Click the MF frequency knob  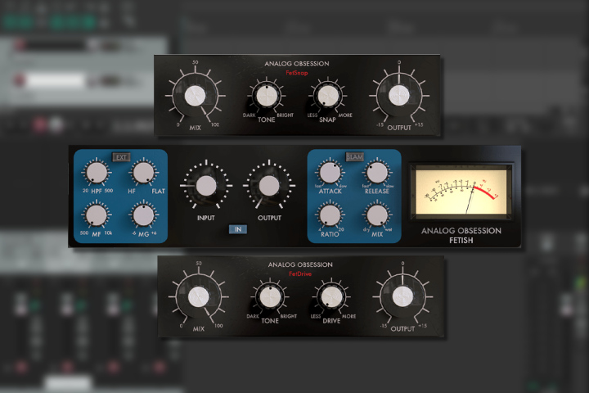point(97,215)
